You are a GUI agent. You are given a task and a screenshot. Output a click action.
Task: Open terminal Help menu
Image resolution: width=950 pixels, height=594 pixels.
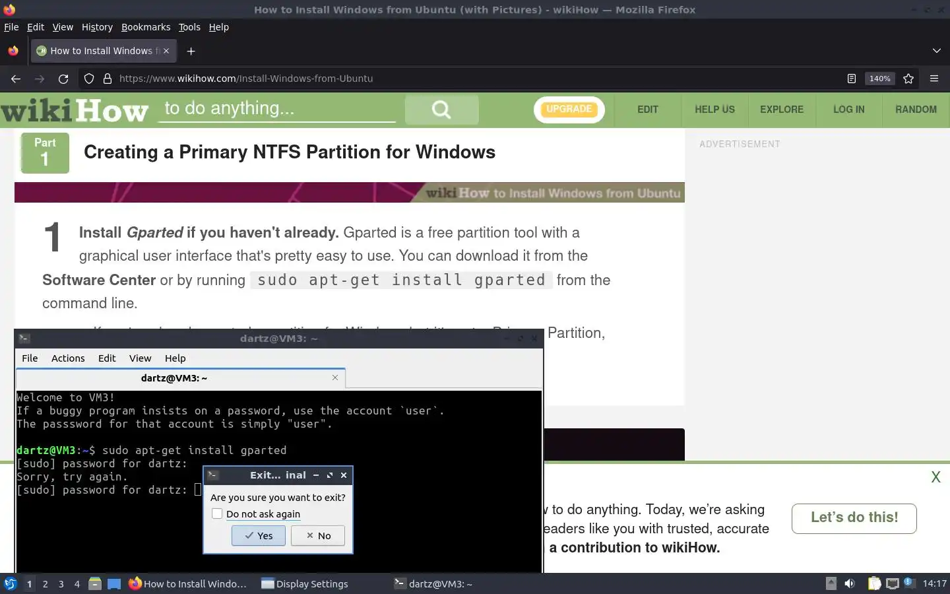175,358
